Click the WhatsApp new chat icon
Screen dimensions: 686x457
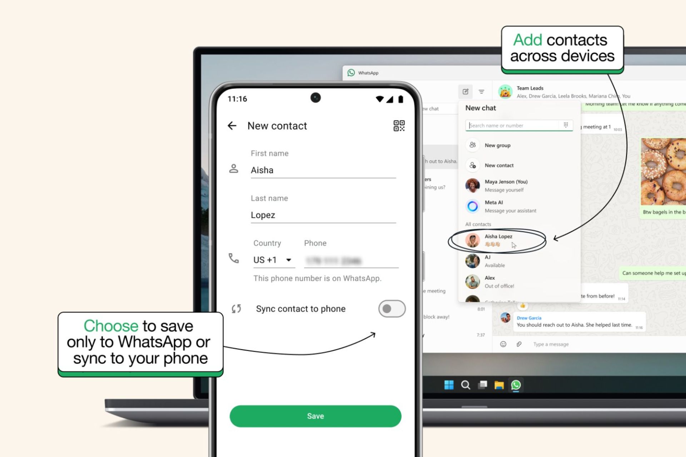(x=466, y=91)
